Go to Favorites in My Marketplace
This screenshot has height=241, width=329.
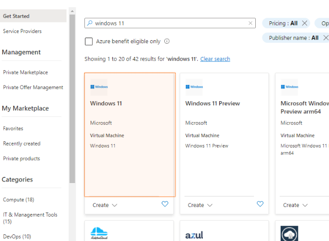(13, 129)
